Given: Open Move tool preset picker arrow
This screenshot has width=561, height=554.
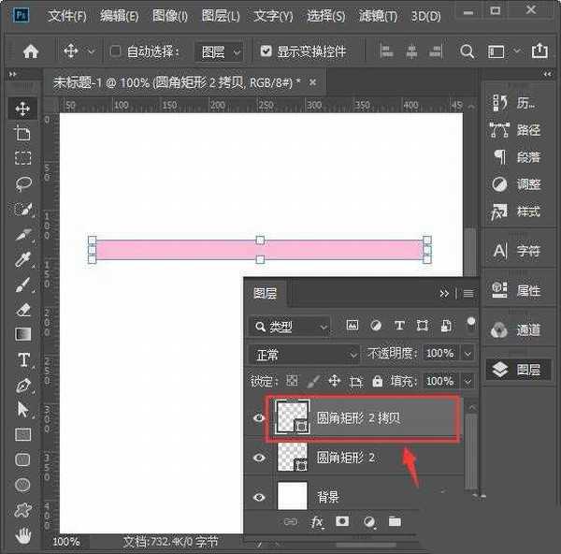Looking at the screenshot, I should point(92,51).
